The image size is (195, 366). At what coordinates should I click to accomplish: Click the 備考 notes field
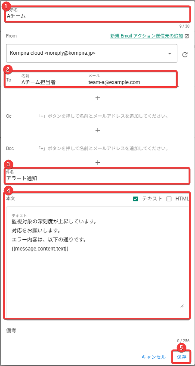98,331
